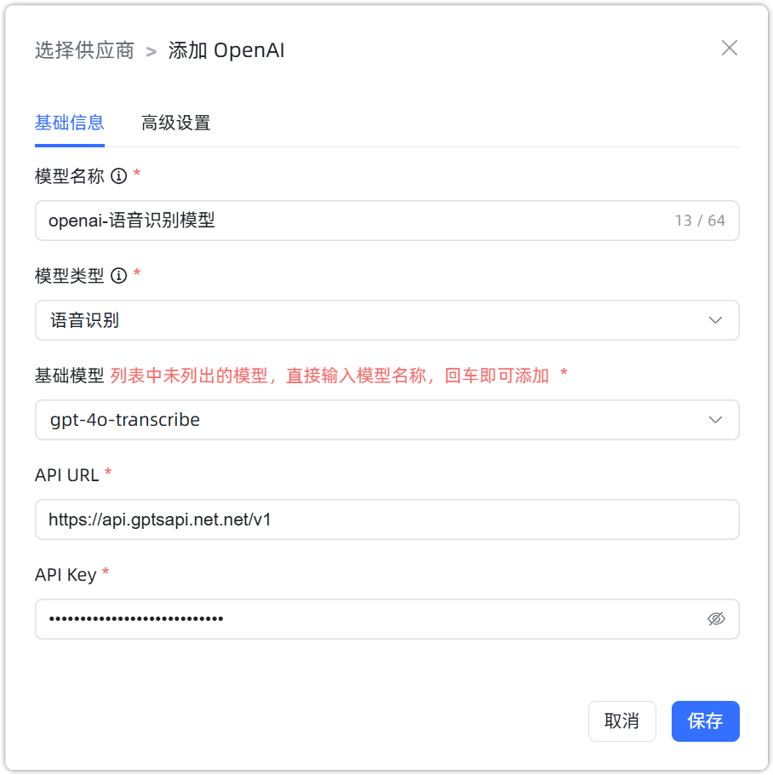Click the eye icon on API Key field

[718, 619]
